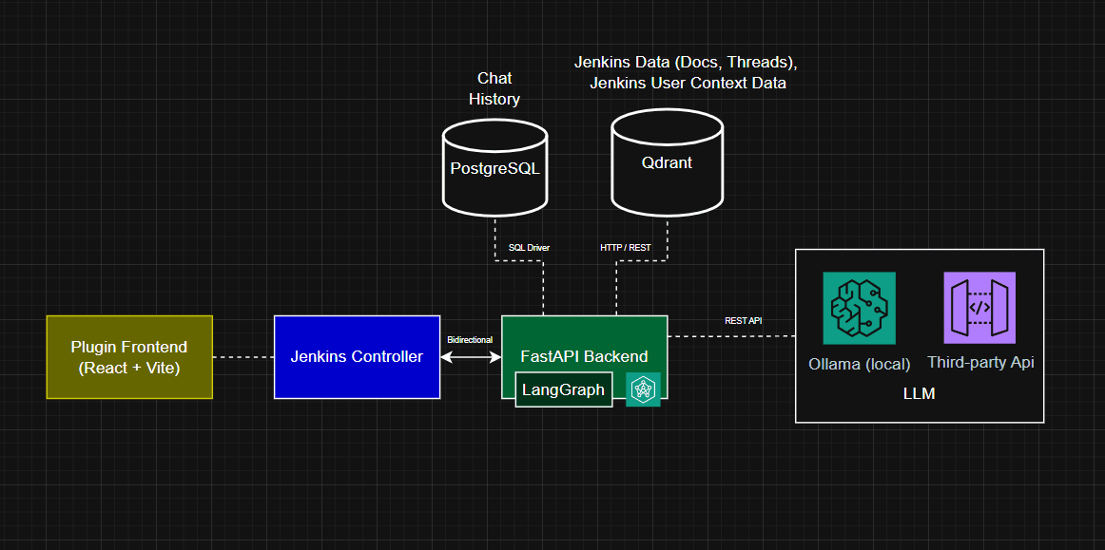Click the Bidirectional arrow label
This screenshot has height=550, width=1105.
tap(470, 340)
